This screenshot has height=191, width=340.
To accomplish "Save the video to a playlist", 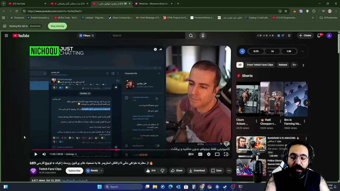I will 216,171.
